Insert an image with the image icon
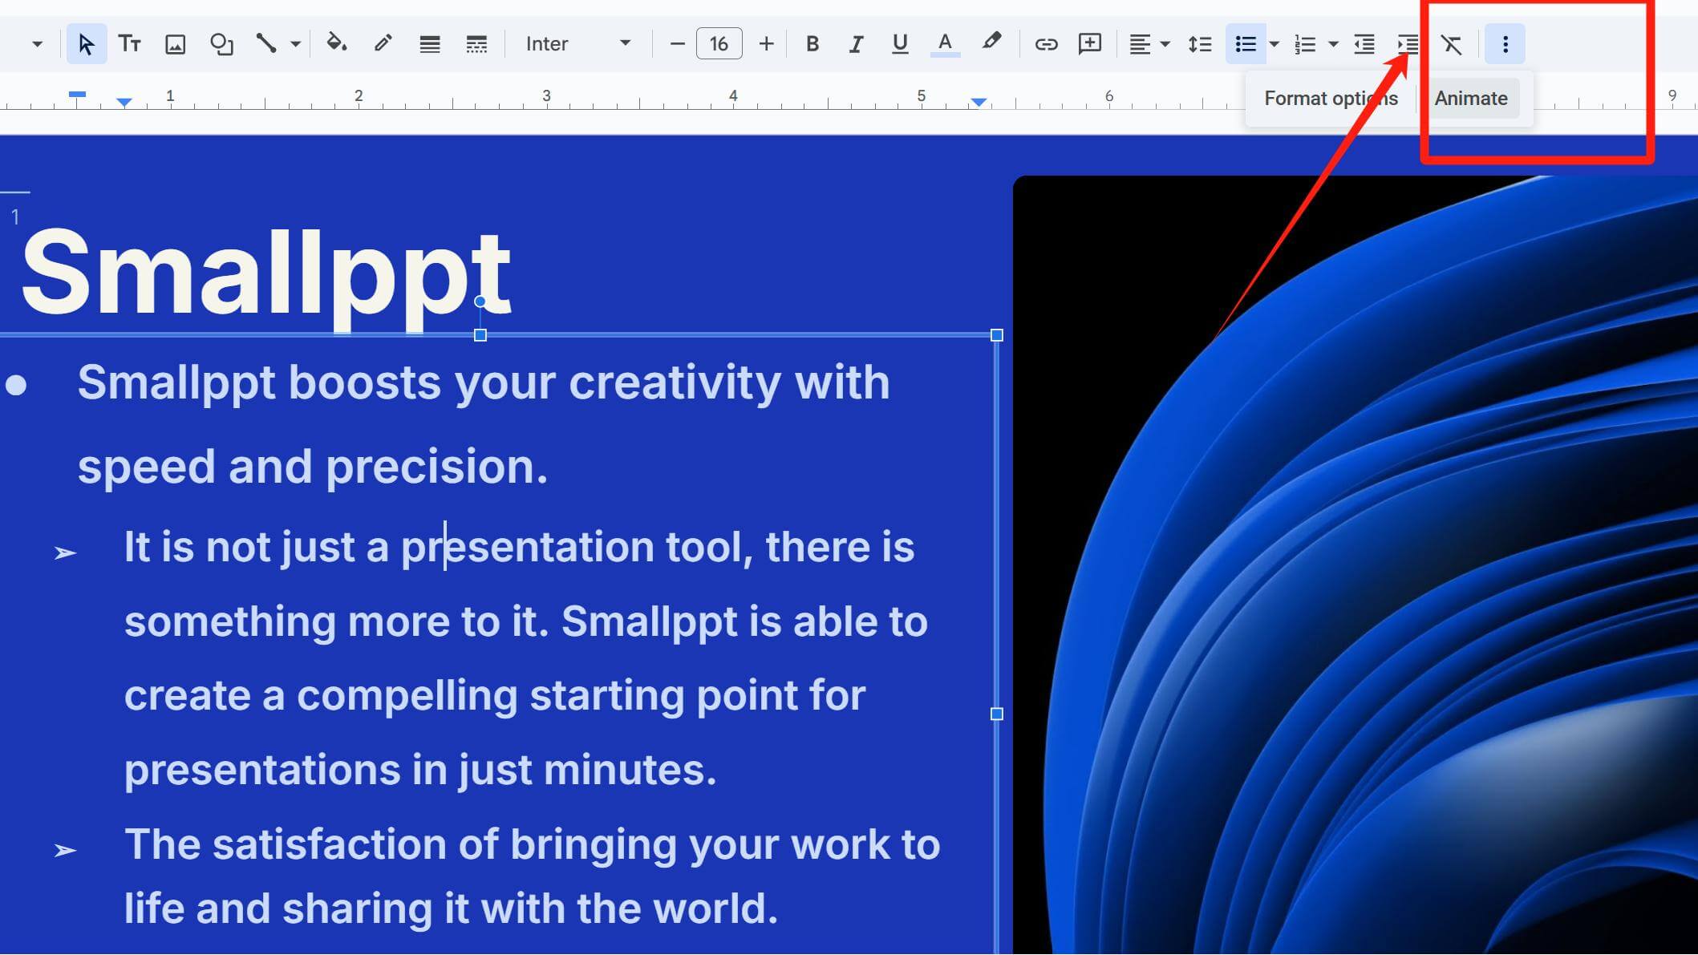 pyautogui.click(x=175, y=44)
